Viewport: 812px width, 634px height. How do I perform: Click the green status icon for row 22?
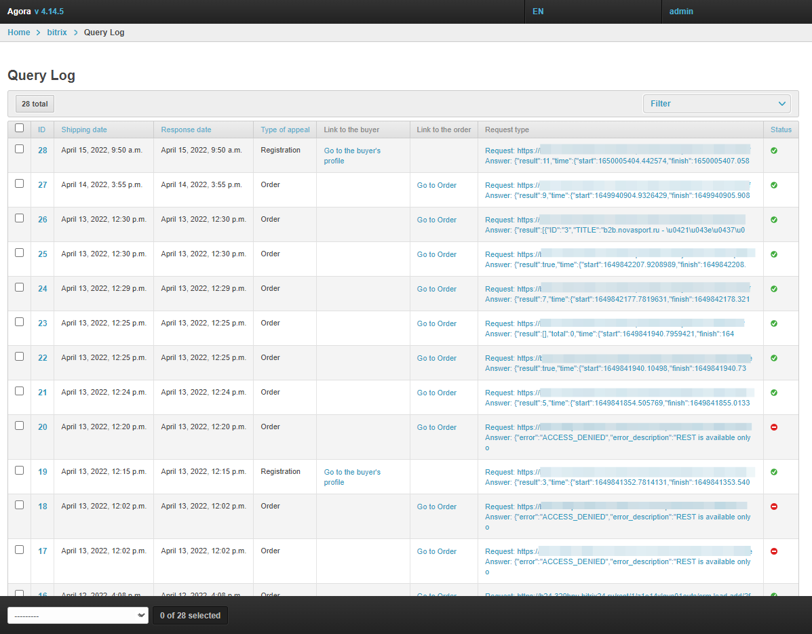pos(774,358)
